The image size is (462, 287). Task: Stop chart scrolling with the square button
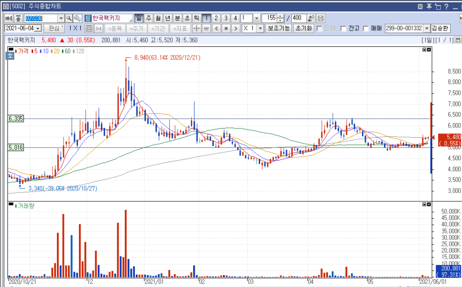[x=226, y=29]
